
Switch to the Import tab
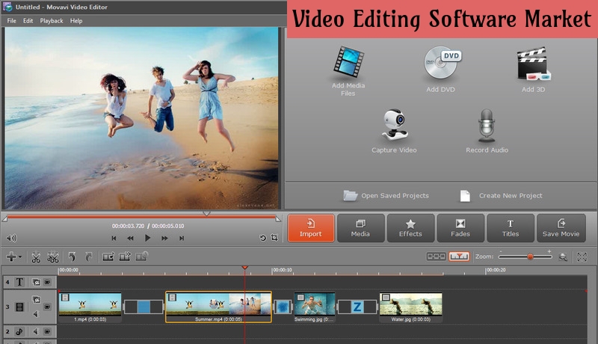311,228
